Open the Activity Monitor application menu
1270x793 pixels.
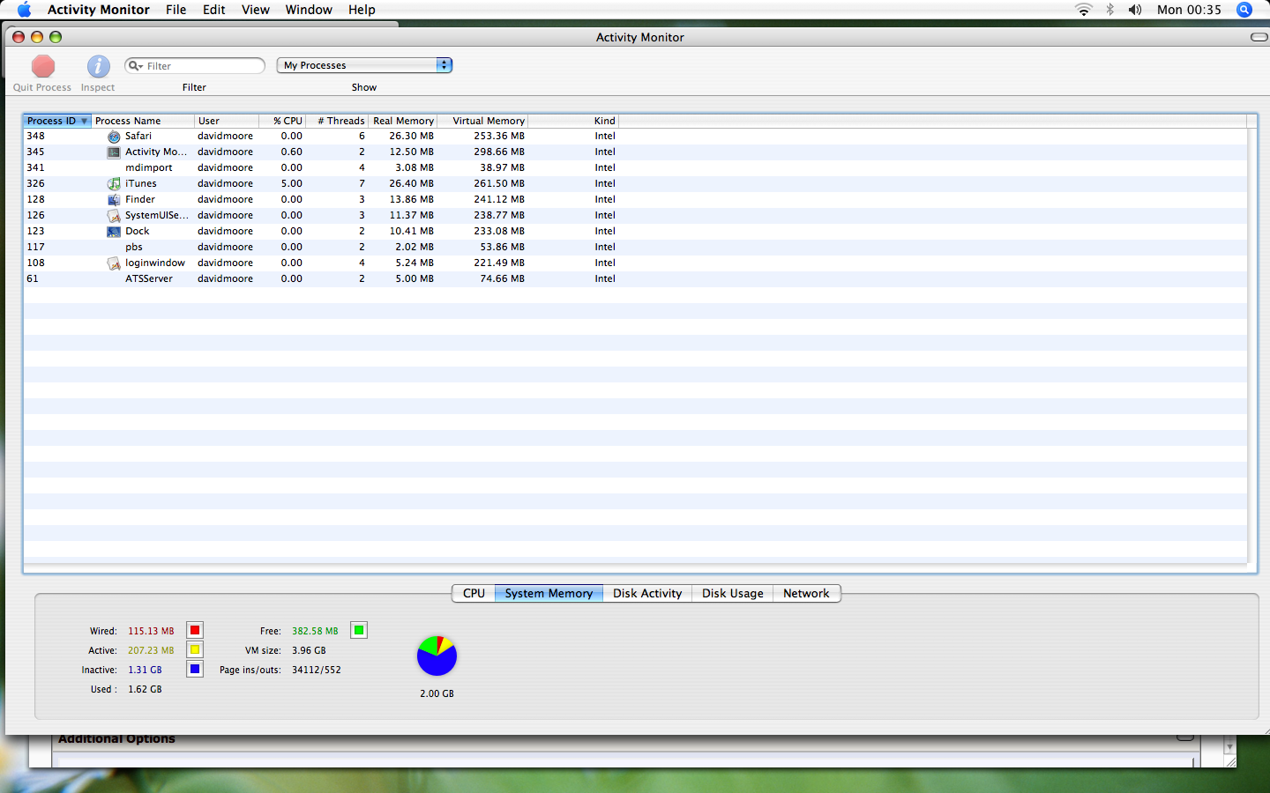98,10
